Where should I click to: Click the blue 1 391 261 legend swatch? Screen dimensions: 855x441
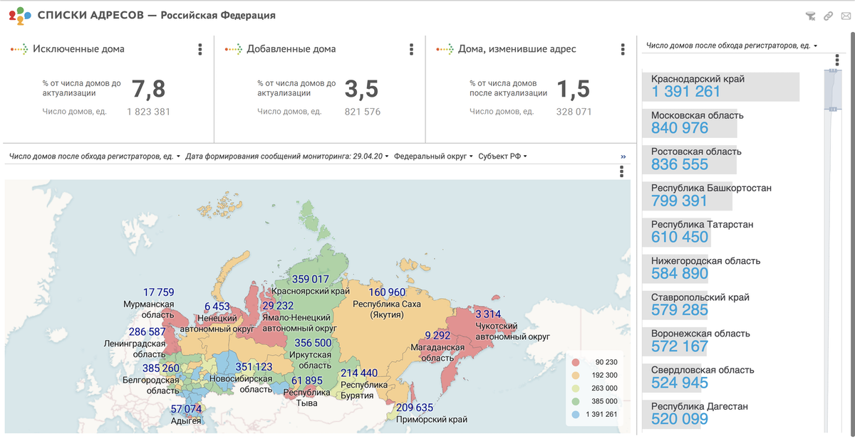(x=576, y=414)
